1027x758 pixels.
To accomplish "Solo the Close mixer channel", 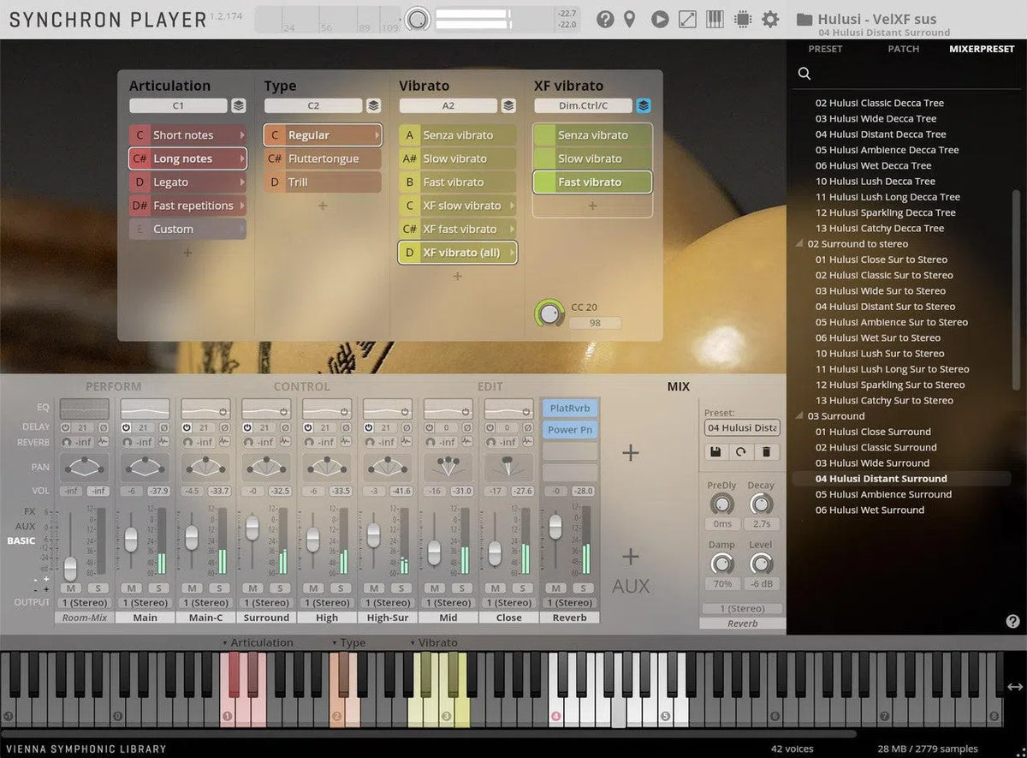I will (523, 588).
